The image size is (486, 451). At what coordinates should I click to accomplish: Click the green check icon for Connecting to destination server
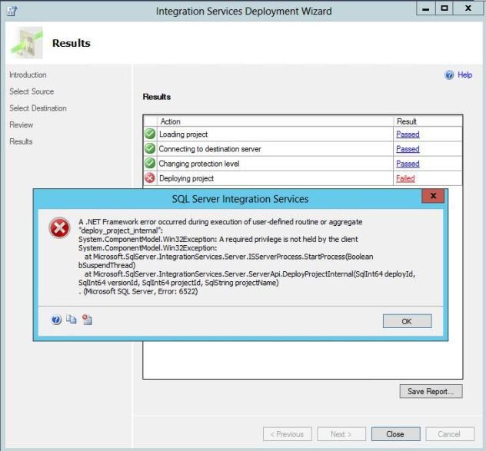[x=150, y=149]
